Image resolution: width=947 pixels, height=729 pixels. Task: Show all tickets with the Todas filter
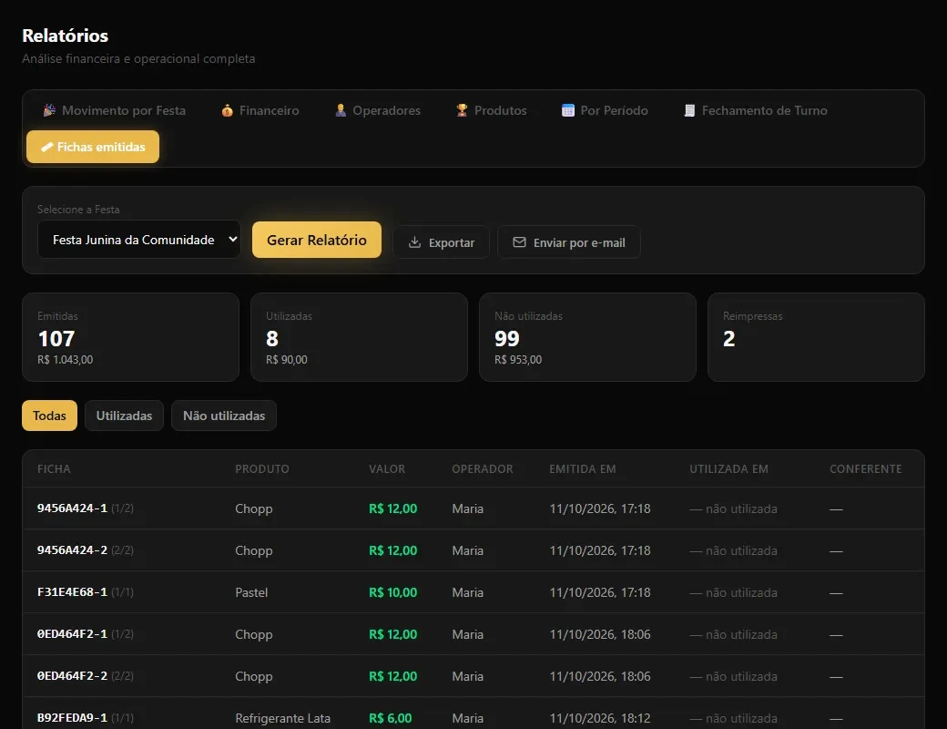point(49,416)
